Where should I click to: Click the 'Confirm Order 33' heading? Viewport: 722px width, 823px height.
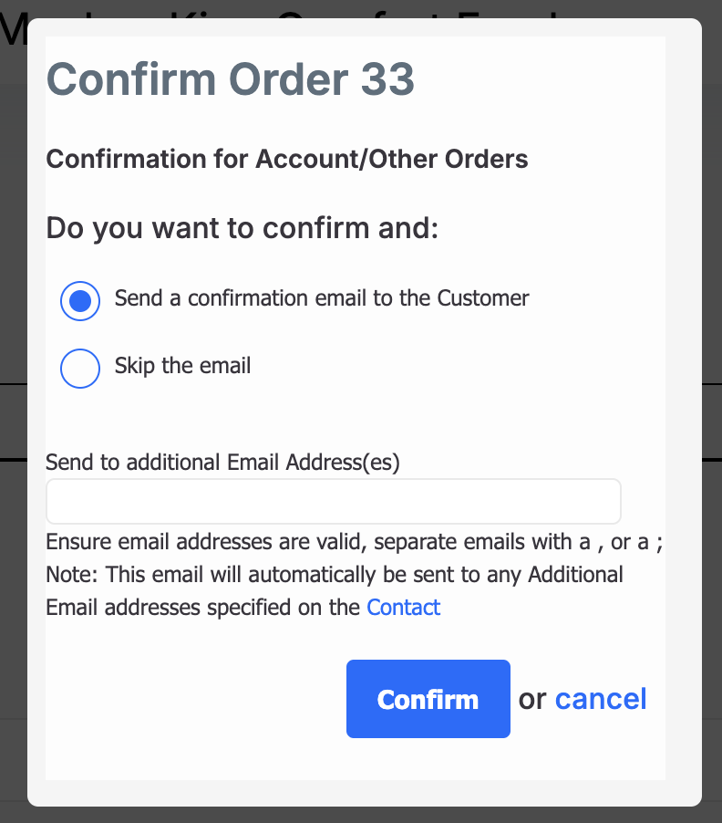(231, 79)
